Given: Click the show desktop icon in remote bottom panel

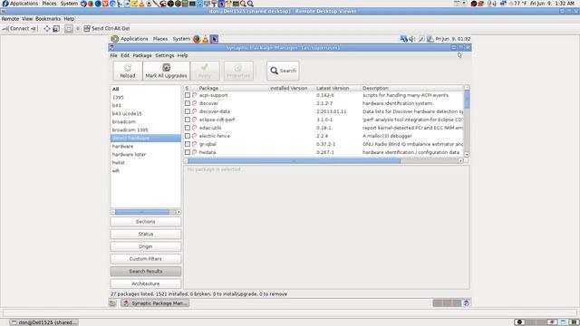Looking at the screenshot, I should pos(112,303).
